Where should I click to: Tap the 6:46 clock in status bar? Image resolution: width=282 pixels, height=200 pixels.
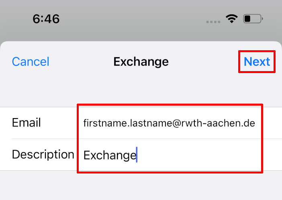click(46, 18)
